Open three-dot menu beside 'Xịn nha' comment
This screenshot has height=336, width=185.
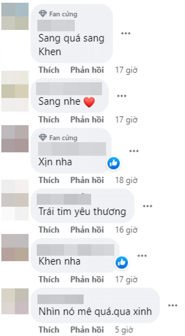pos(134,151)
